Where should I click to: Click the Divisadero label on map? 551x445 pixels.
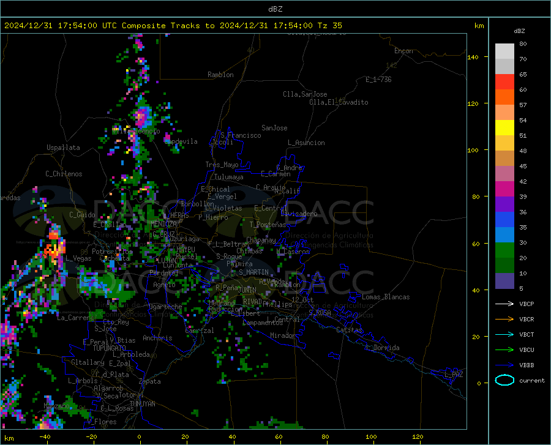tap(299, 214)
